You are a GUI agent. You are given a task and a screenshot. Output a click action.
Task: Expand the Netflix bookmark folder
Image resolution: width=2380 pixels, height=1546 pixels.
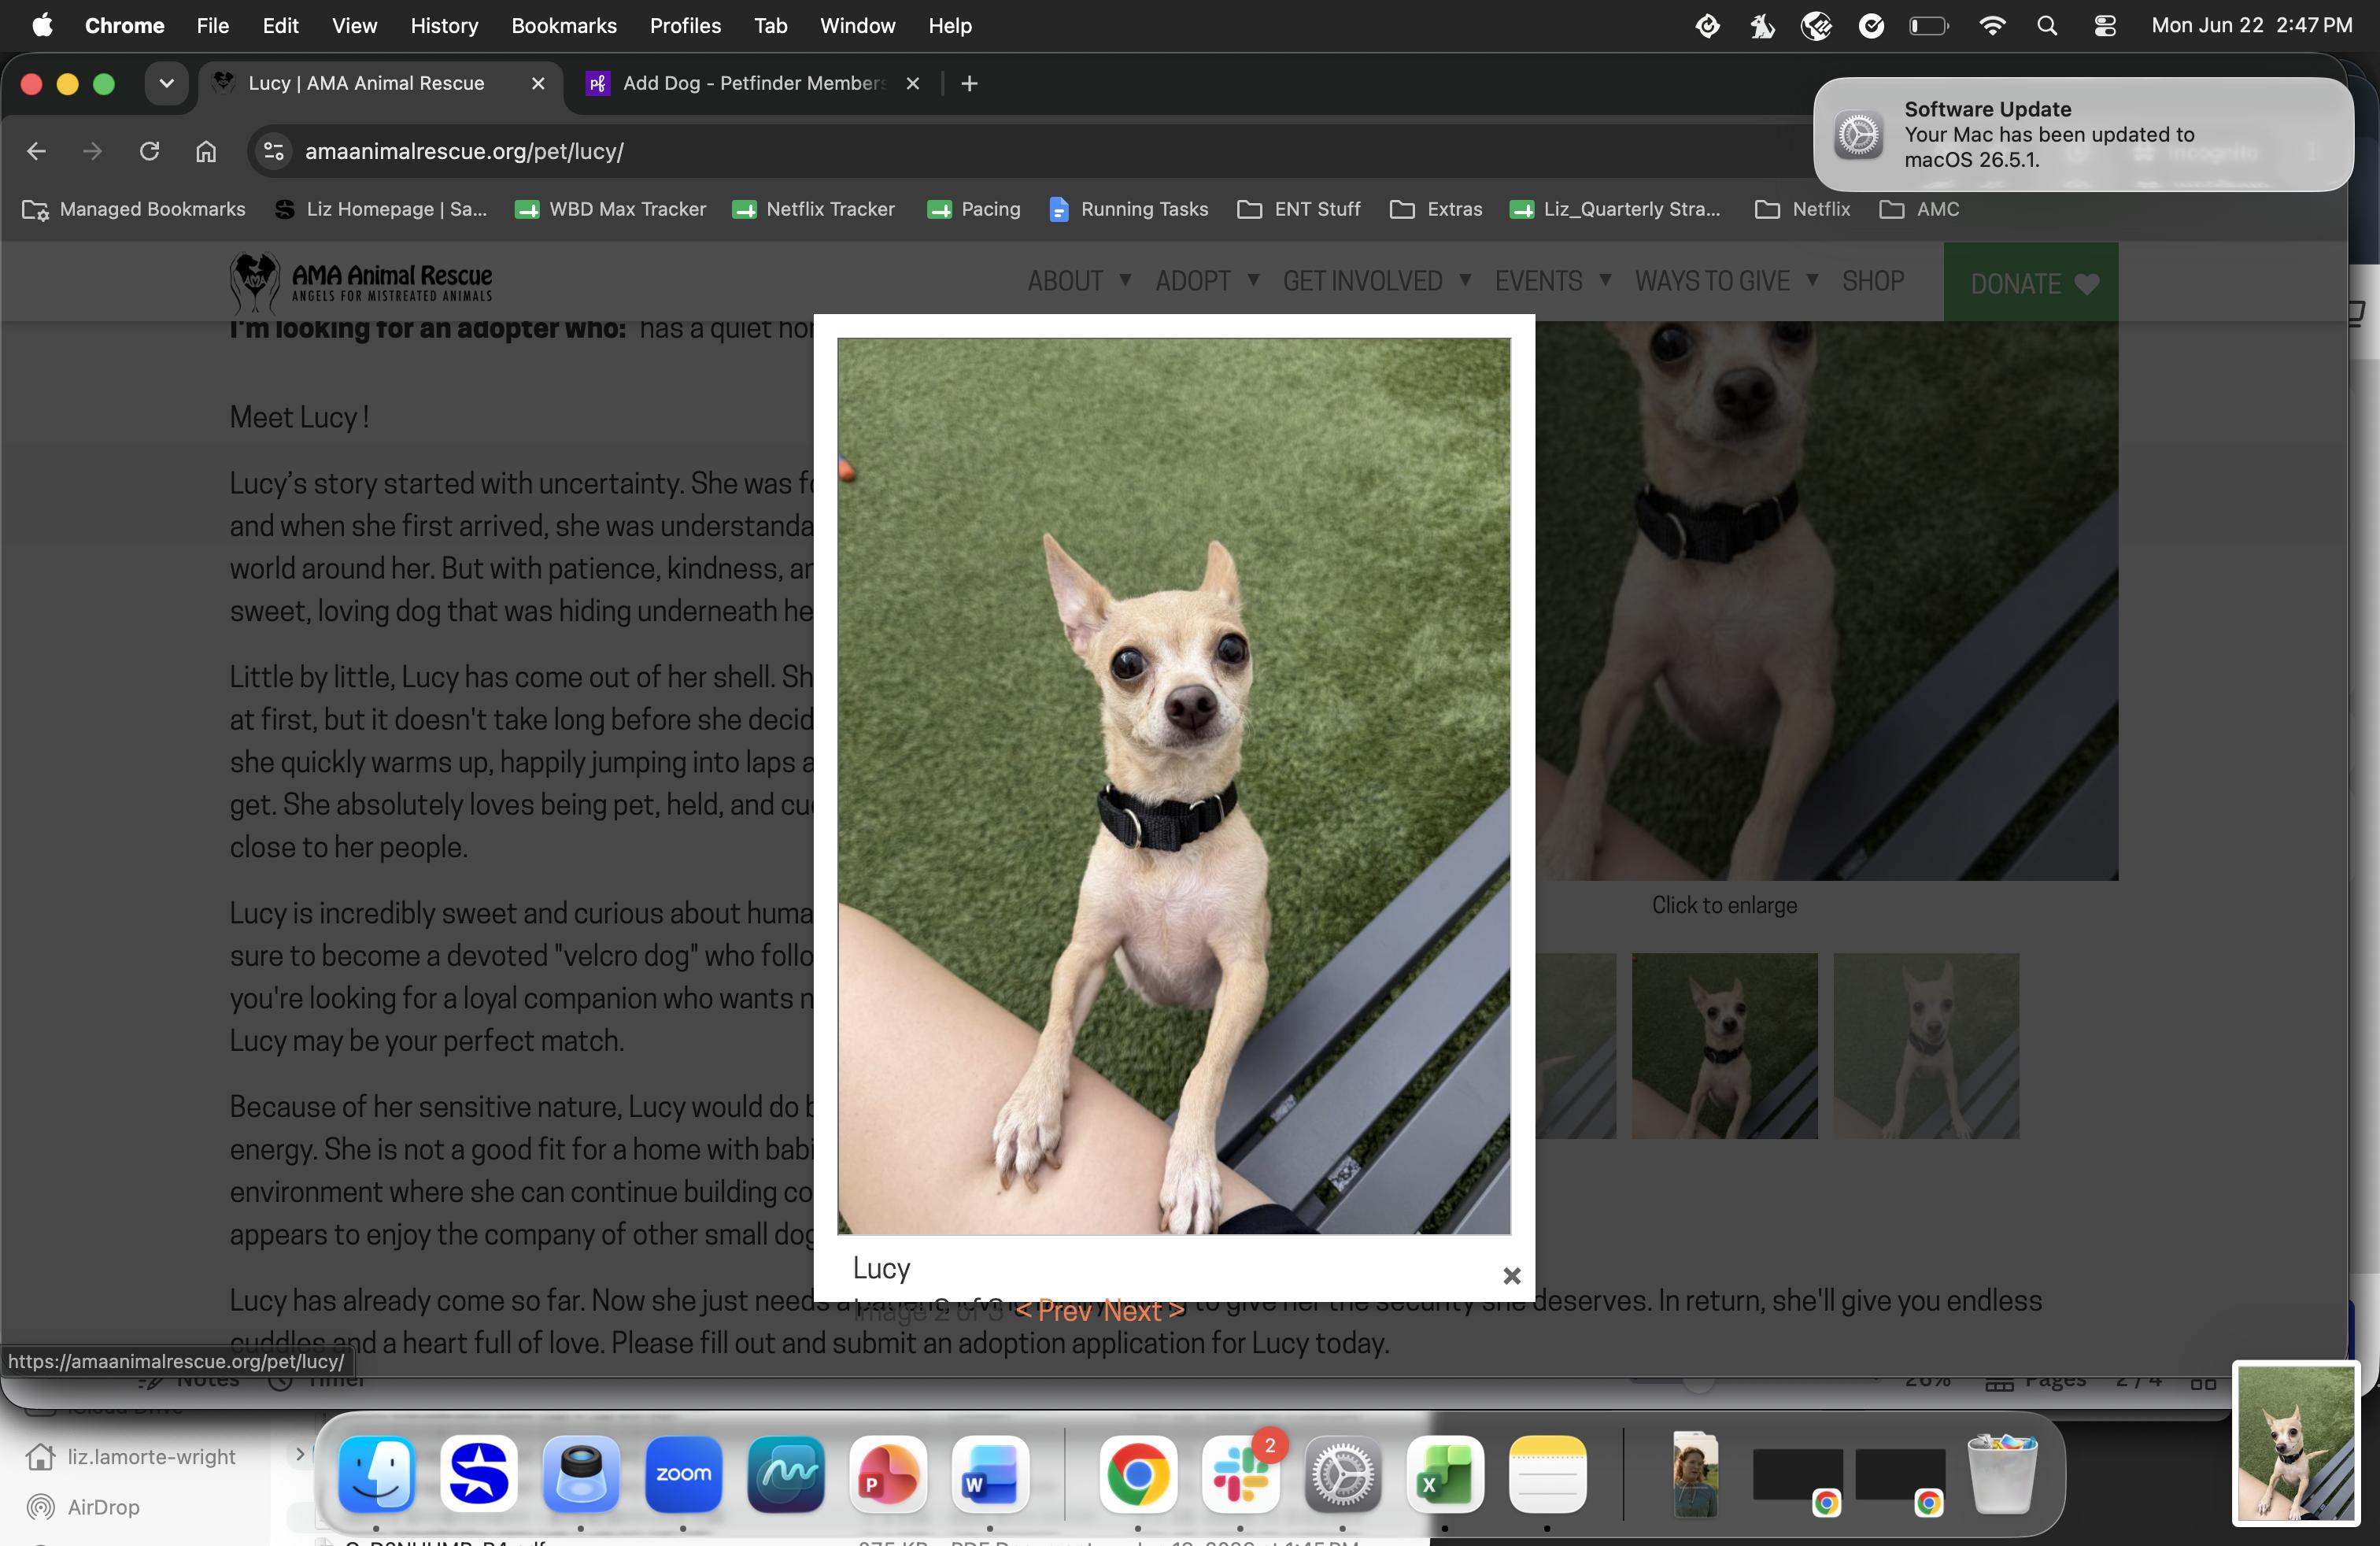point(1802,209)
